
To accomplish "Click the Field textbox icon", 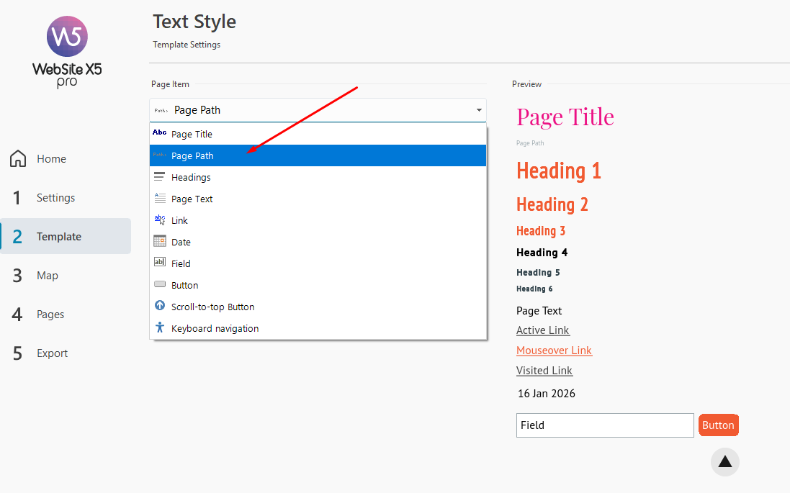I will tap(160, 263).
